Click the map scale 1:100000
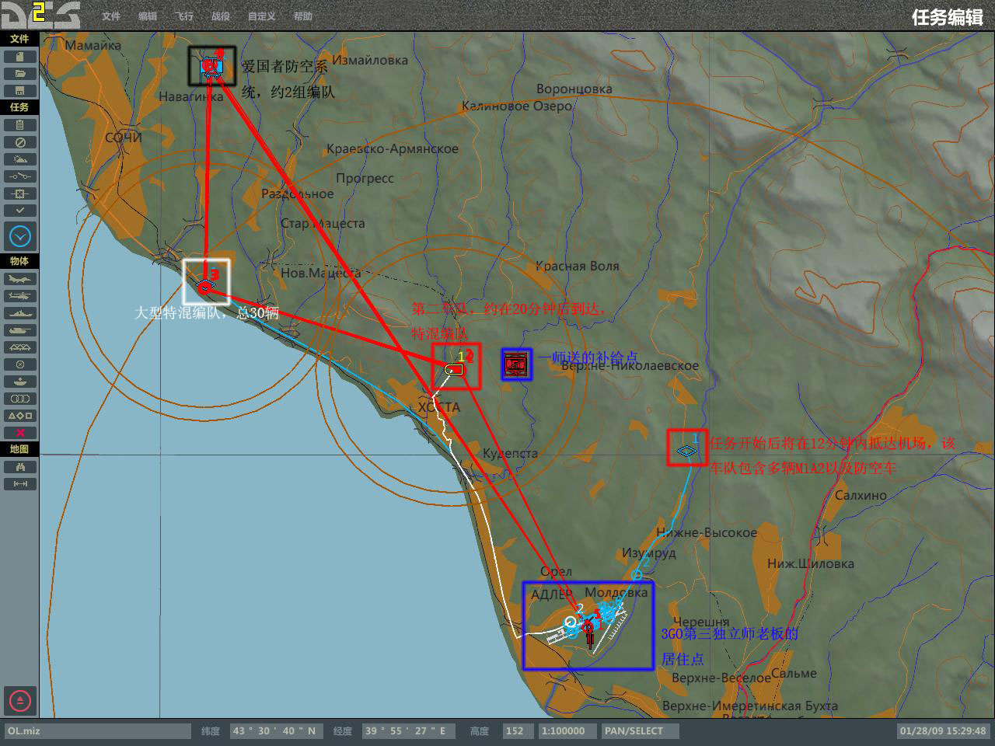This screenshot has height=746, width=995. click(567, 731)
